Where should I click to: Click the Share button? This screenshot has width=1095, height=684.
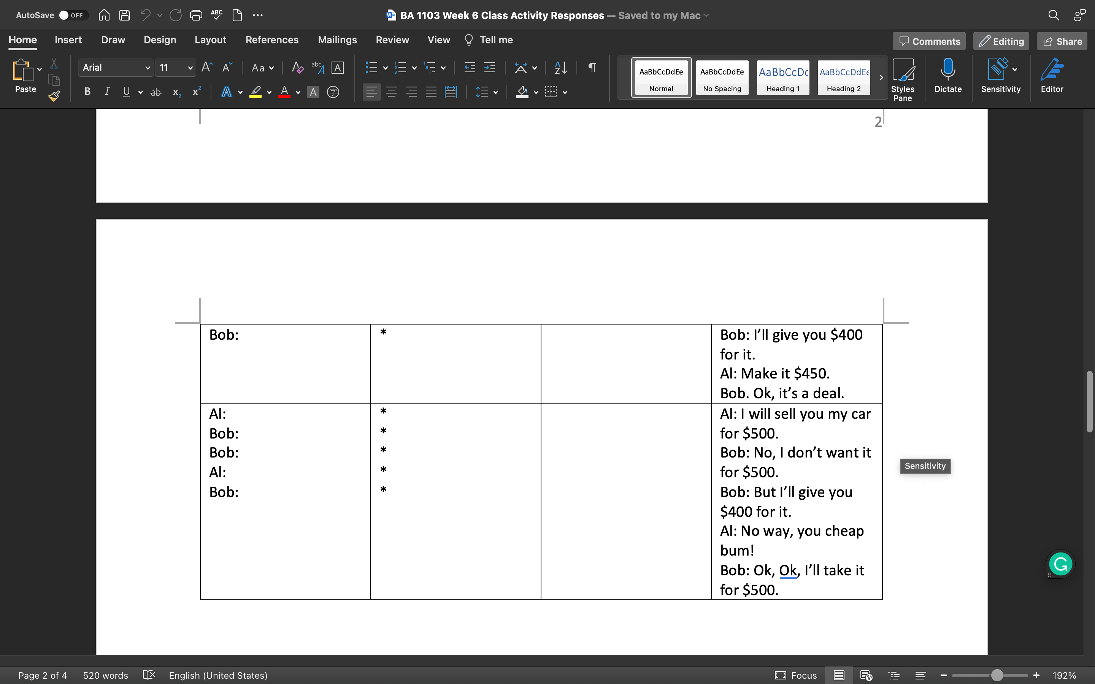tap(1061, 41)
